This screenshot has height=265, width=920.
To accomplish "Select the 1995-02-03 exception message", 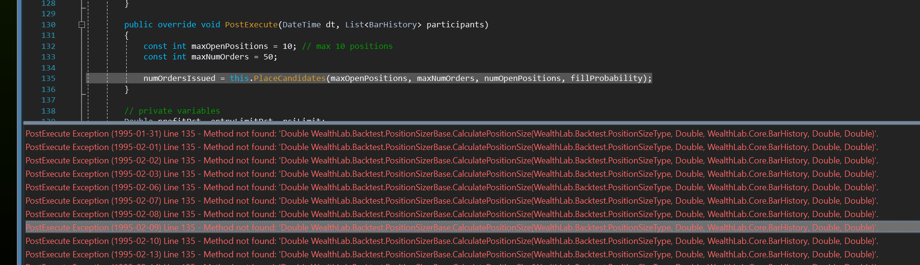I will [451, 174].
